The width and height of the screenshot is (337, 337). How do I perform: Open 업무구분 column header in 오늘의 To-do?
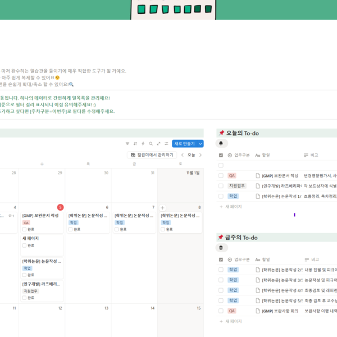(239, 155)
